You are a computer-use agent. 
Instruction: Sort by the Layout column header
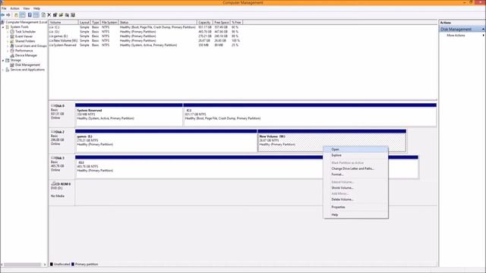click(84, 22)
